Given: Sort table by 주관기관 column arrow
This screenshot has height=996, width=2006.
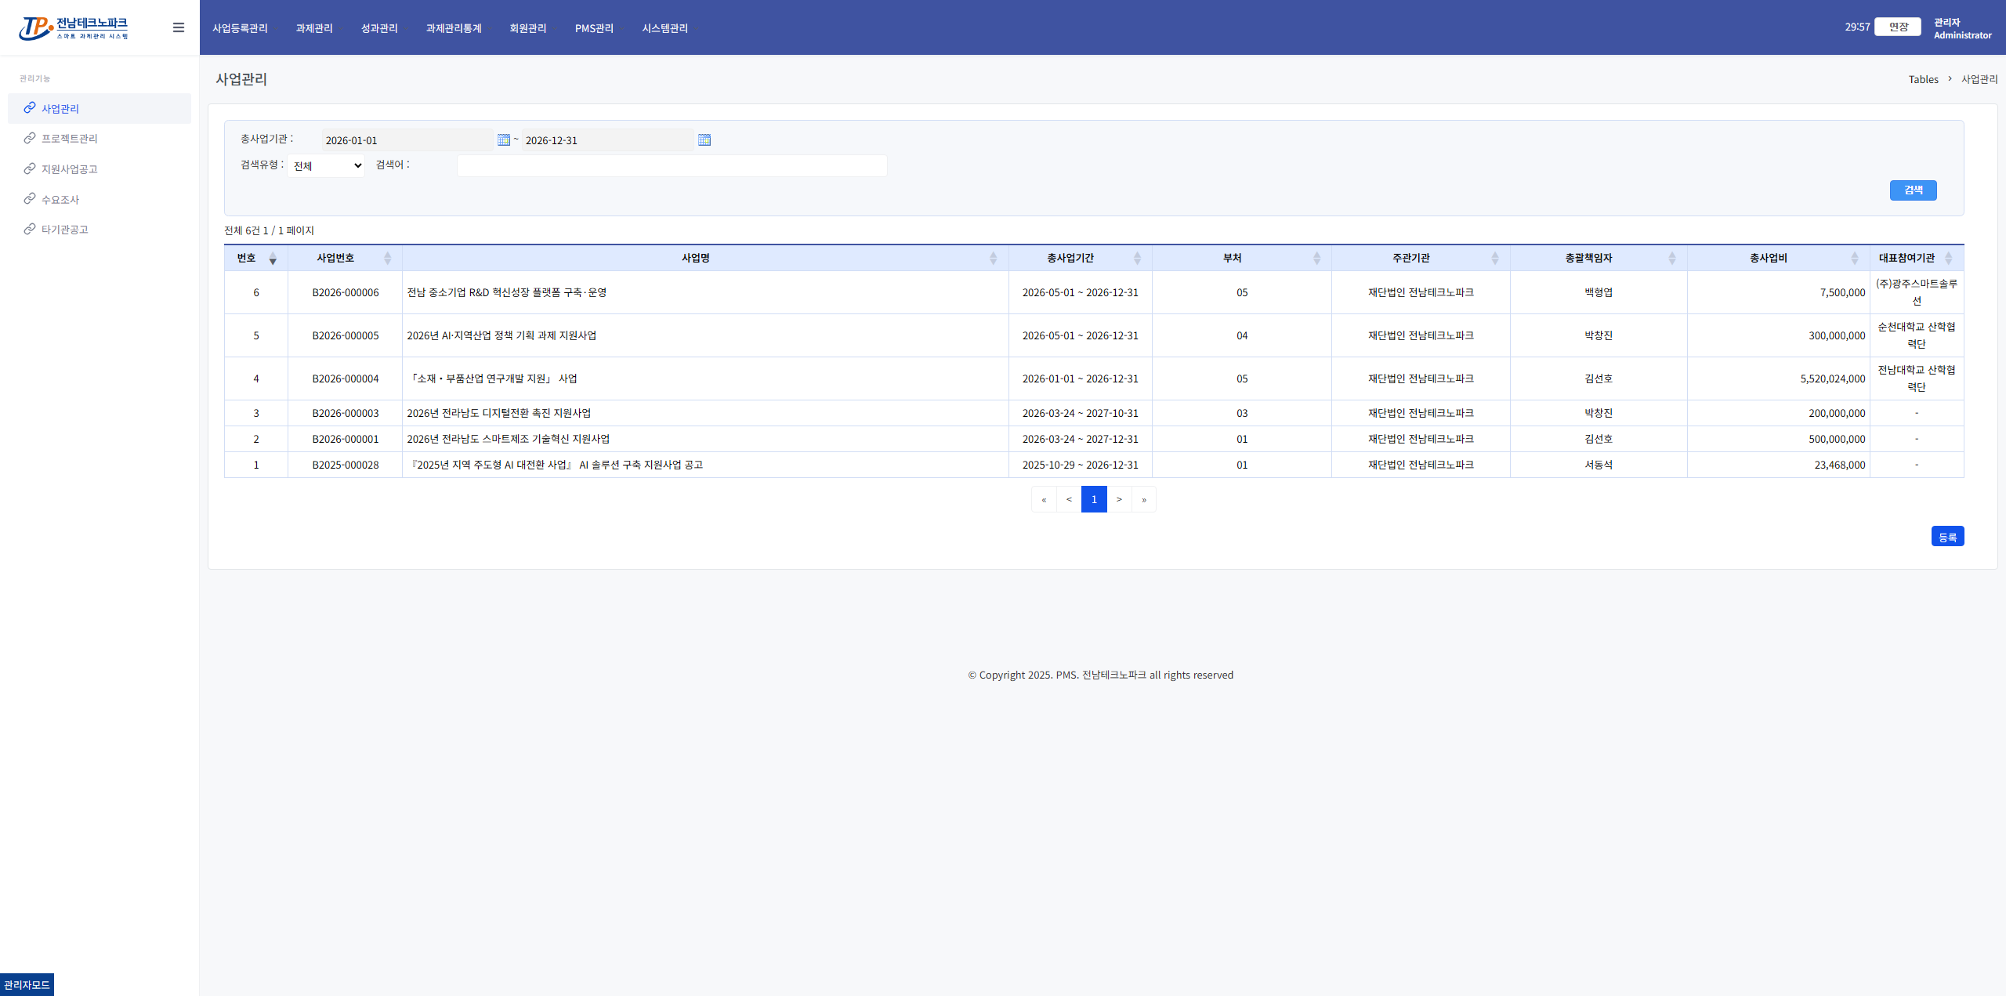Looking at the screenshot, I should point(1494,259).
